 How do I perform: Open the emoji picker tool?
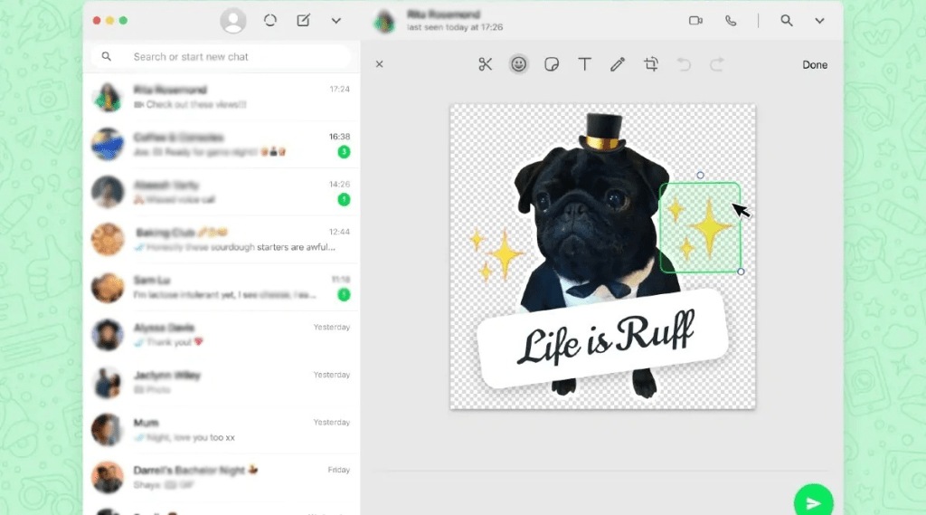click(x=518, y=64)
